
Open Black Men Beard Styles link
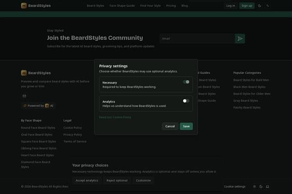[x=249, y=87]
